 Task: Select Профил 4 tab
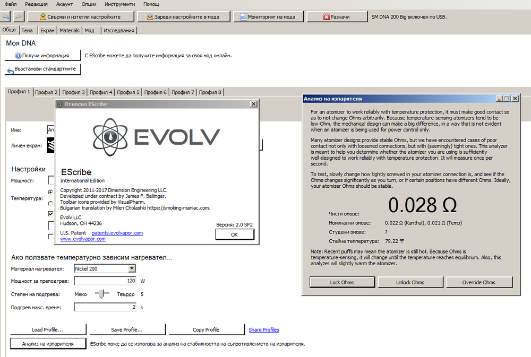(x=101, y=92)
